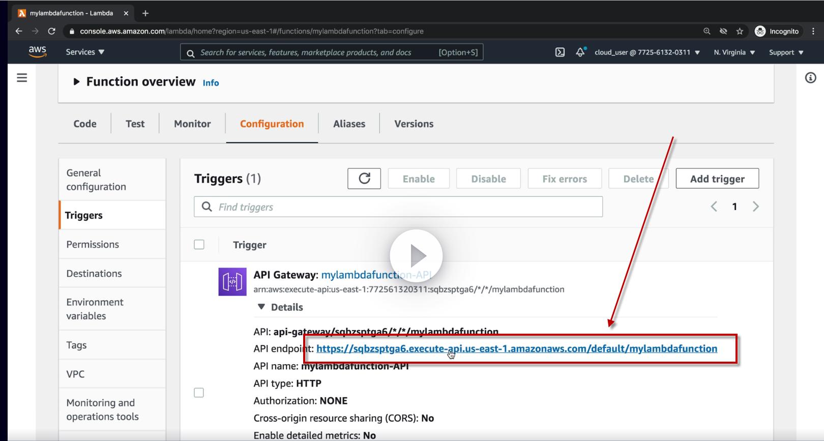Viewport: 824px width, 441px height.
Task: Click page number 1 in pagination
Action: pos(734,207)
